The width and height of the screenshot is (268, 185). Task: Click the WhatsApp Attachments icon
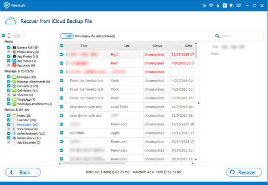(15, 104)
